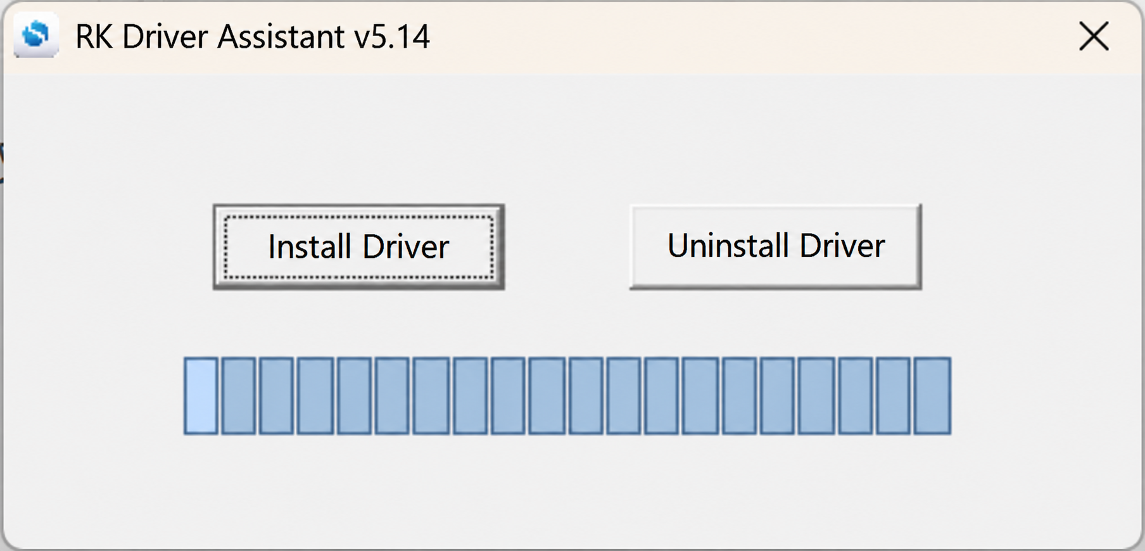
Task: Click the fifteenth segment of the progress bar
Action: click(740, 396)
